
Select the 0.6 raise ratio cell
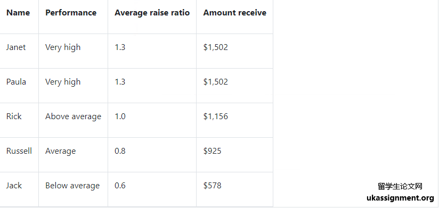point(120,186)
